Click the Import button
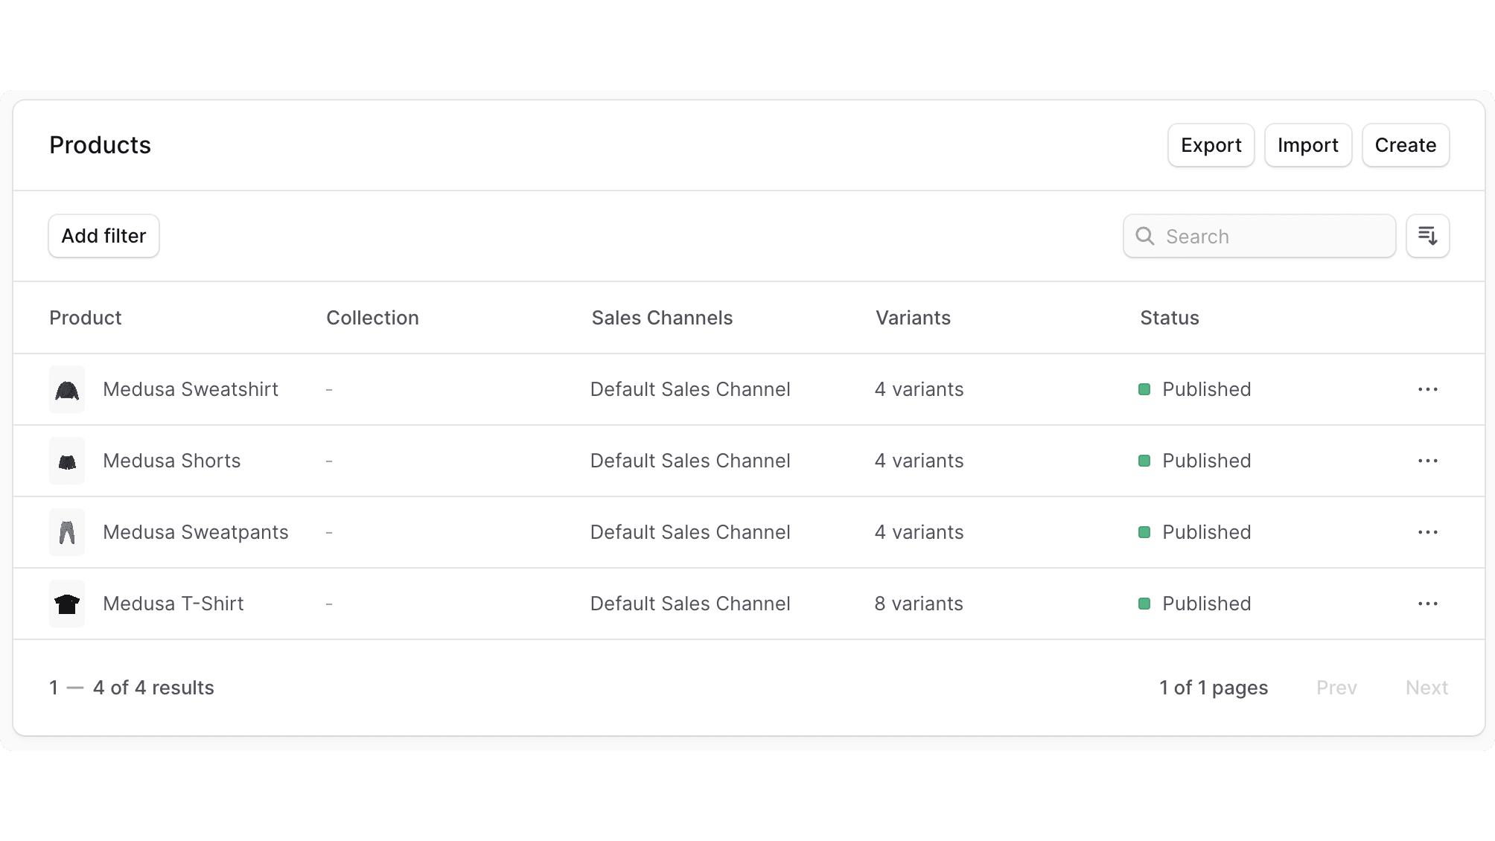Screen dimensions: 1495x841 pos(1307,145)
